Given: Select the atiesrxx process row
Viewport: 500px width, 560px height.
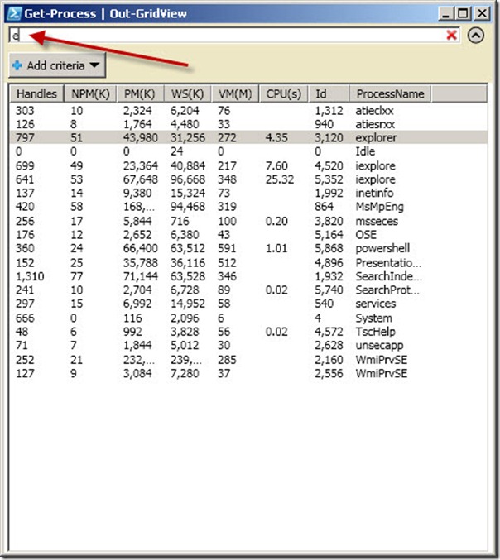Looking at the screenshot, I should tap(248, 124).
